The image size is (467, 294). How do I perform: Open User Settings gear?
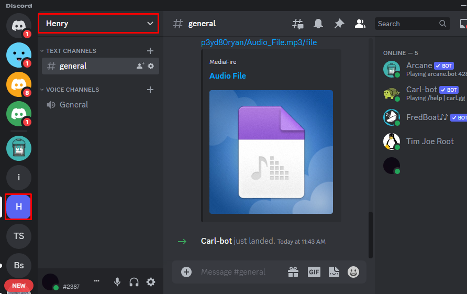click(151, 282)
